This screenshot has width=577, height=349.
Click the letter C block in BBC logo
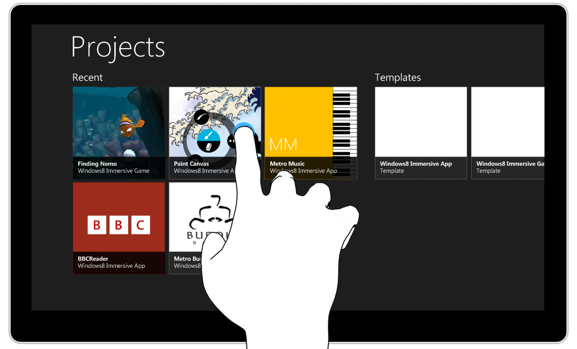[140, 225]
